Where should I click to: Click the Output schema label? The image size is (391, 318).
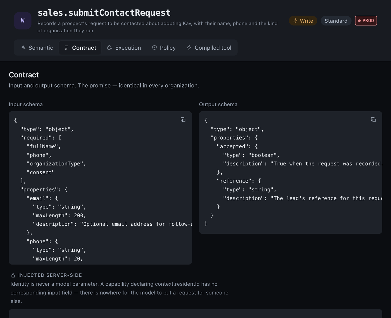tap(218, 104)
